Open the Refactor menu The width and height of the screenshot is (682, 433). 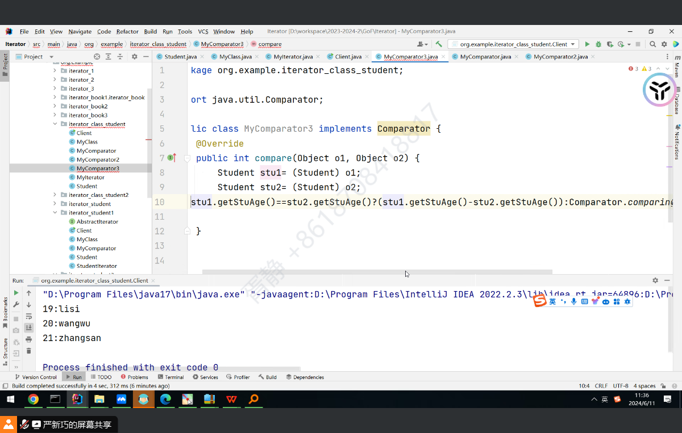pos(127,32)
